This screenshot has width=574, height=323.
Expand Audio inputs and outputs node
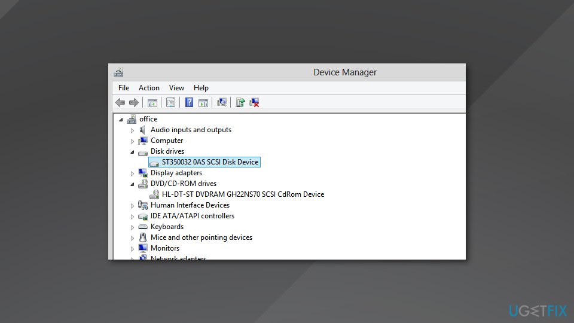pos(132,130)
